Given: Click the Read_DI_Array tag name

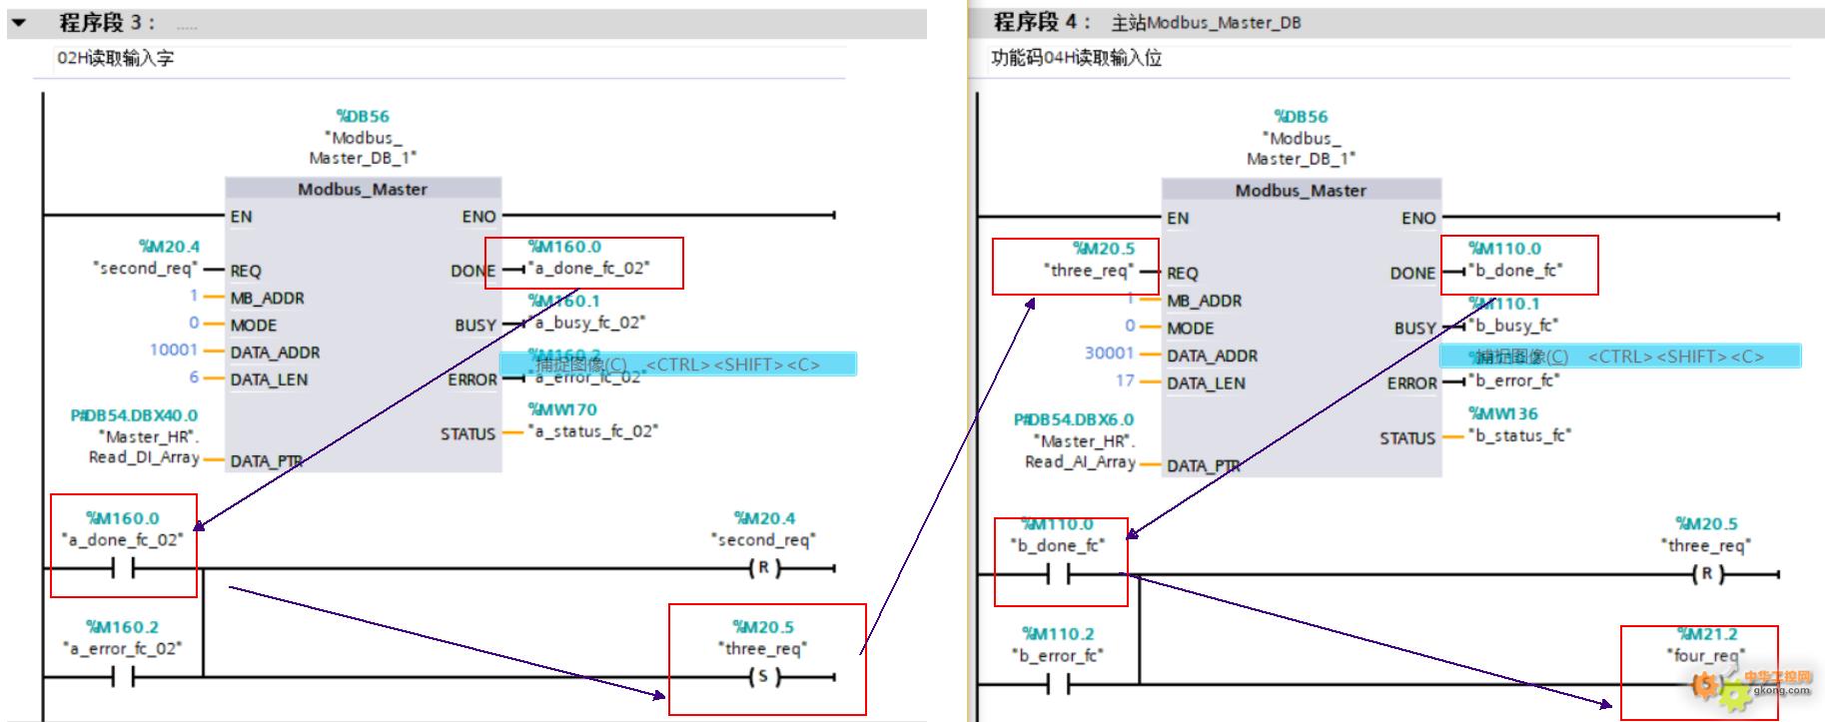Looking at the screenshot, I should (144, 456).
